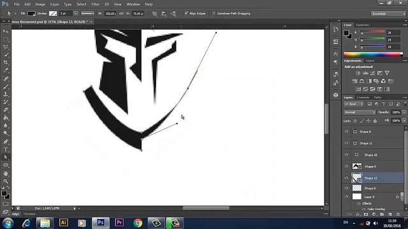Hide the Shape 12 layer
Screen dimensions: 408x229
click(x=346, y=178)
